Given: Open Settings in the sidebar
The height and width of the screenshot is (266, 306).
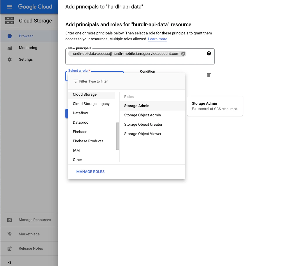Looking at the screenshot, I should (x=29, y=60).
